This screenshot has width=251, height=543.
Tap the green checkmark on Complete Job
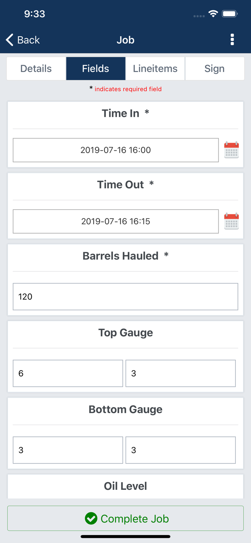(x=92, y=518)
